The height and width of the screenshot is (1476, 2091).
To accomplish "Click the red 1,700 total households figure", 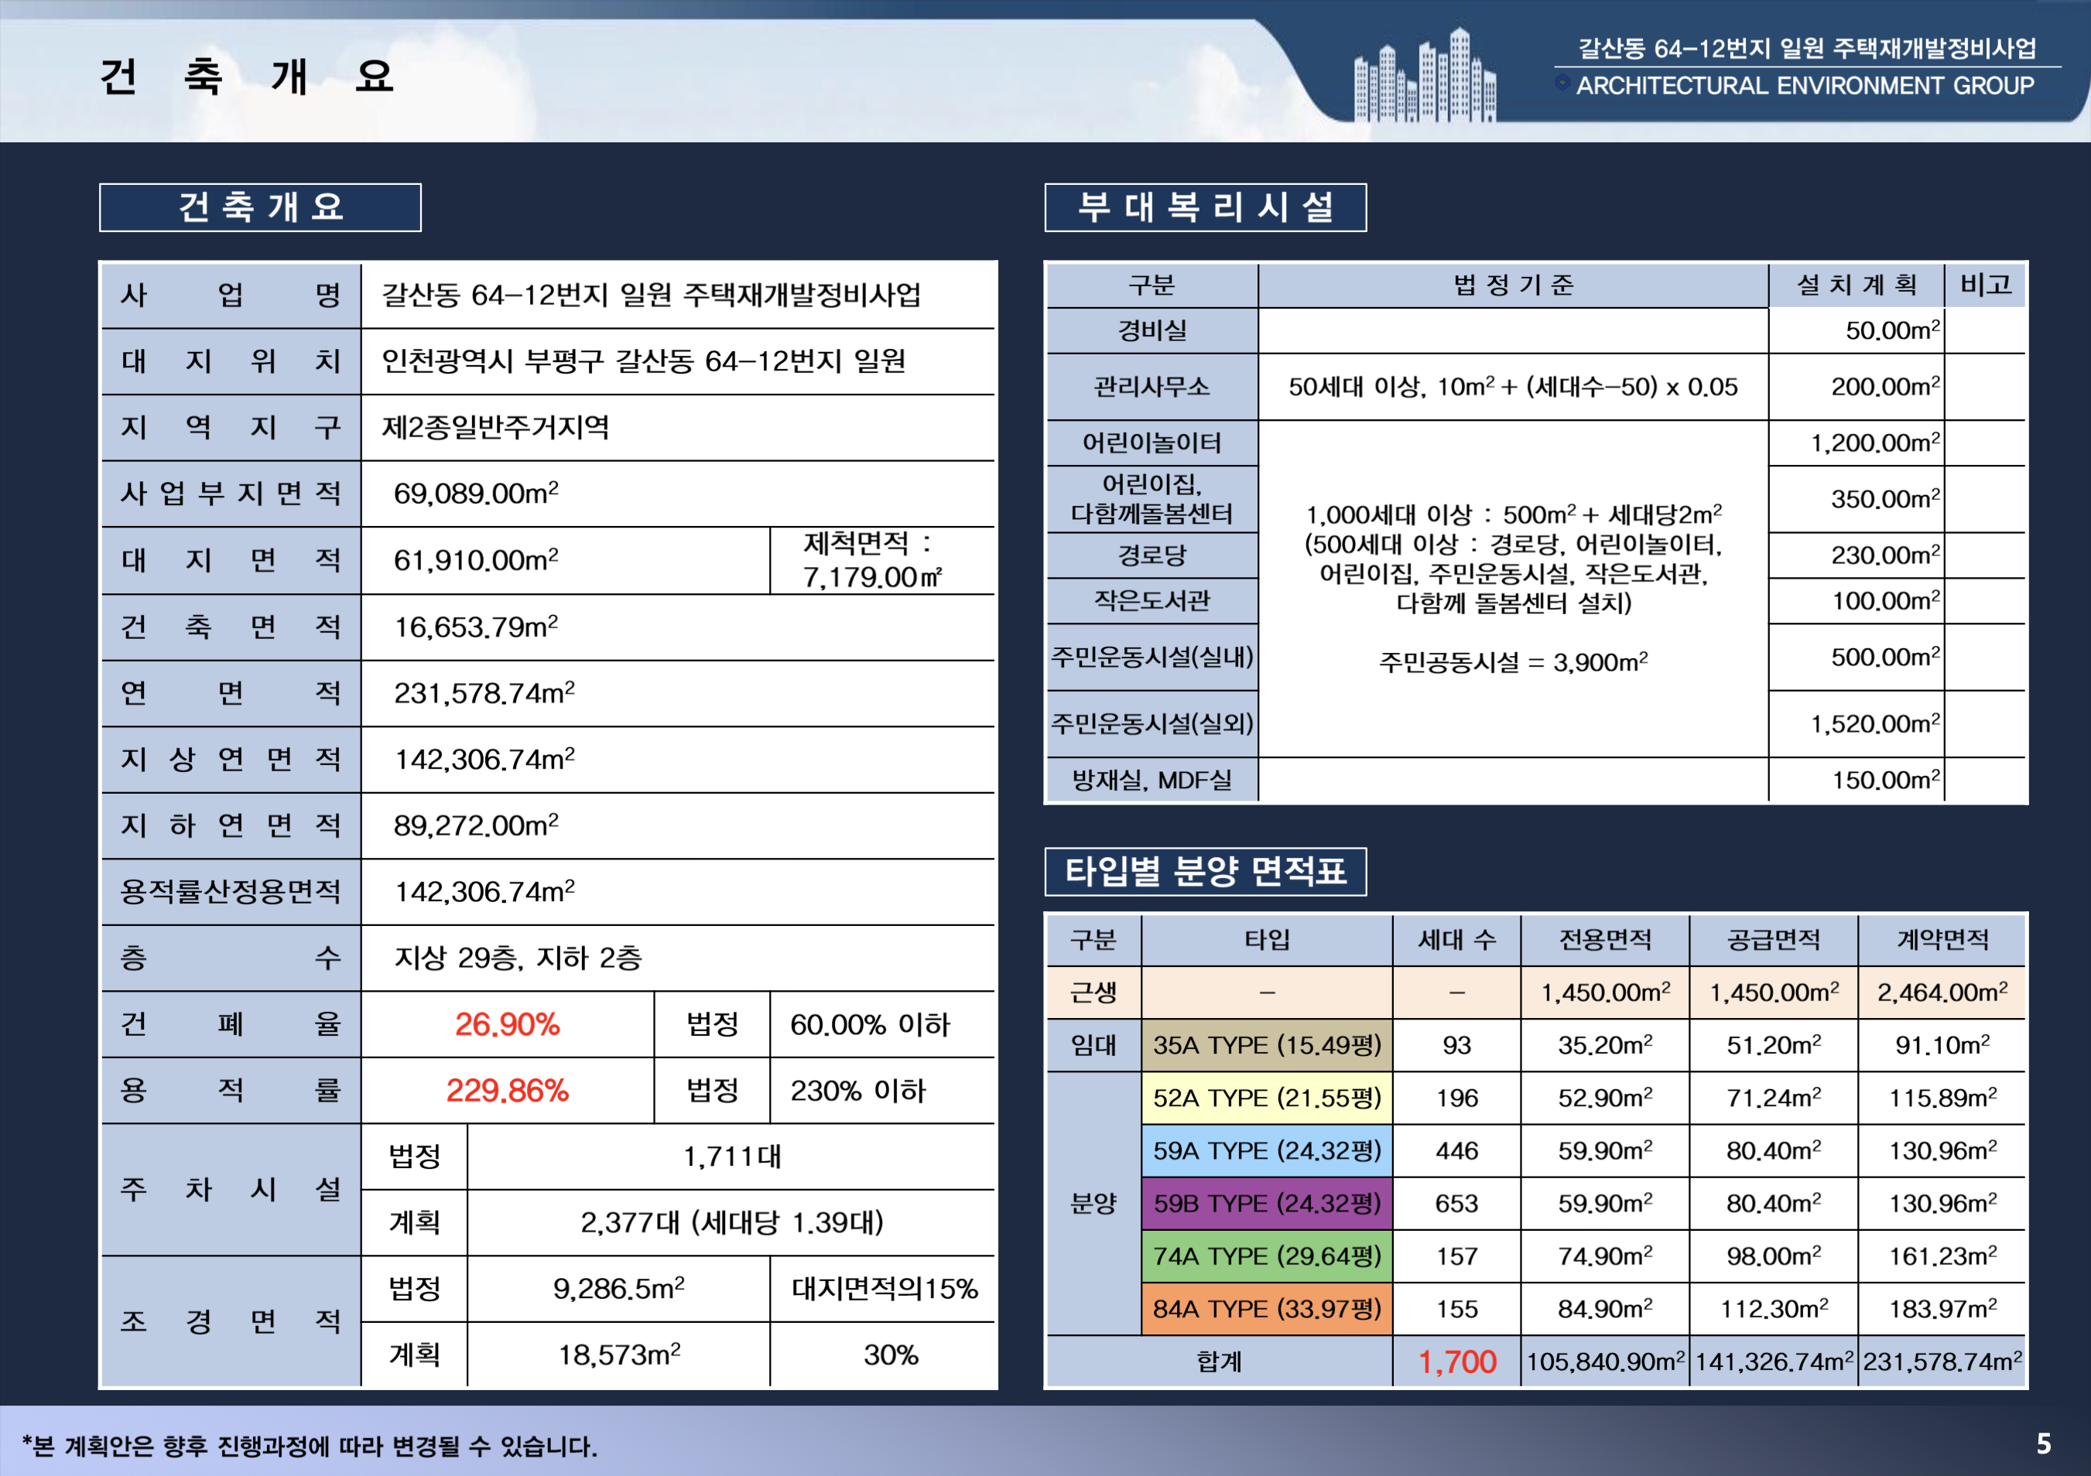I will point(1456,1362).
